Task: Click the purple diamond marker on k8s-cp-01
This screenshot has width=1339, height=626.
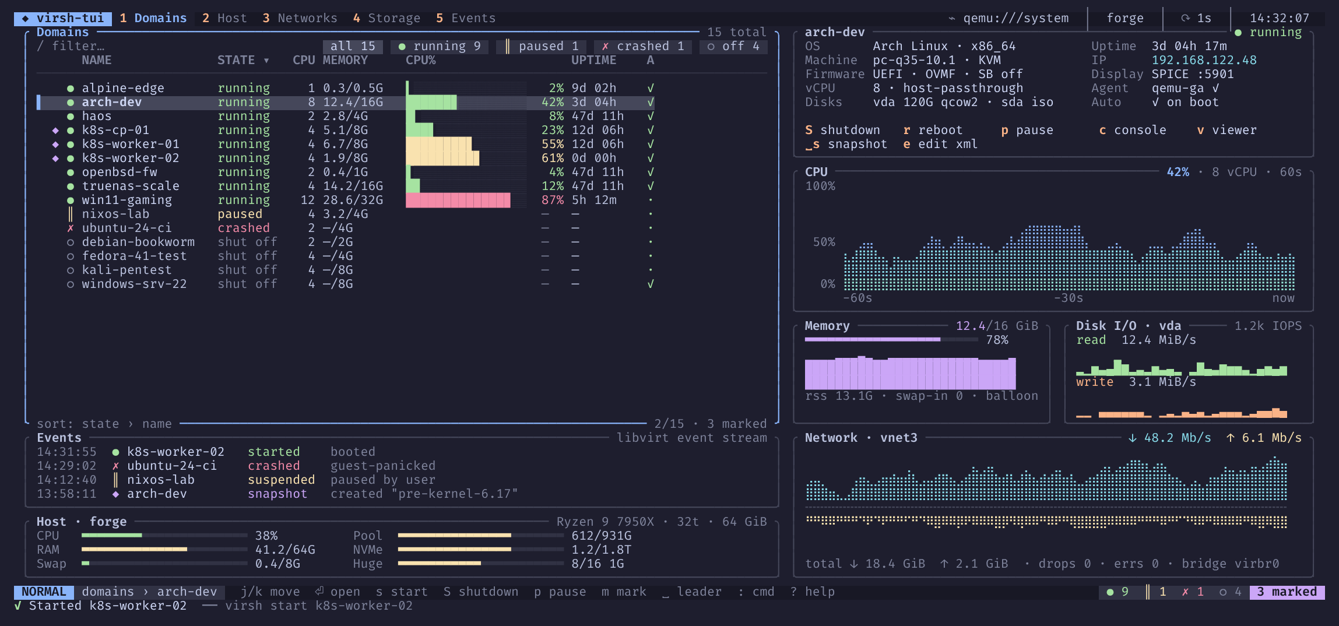Action: point(55,130)
